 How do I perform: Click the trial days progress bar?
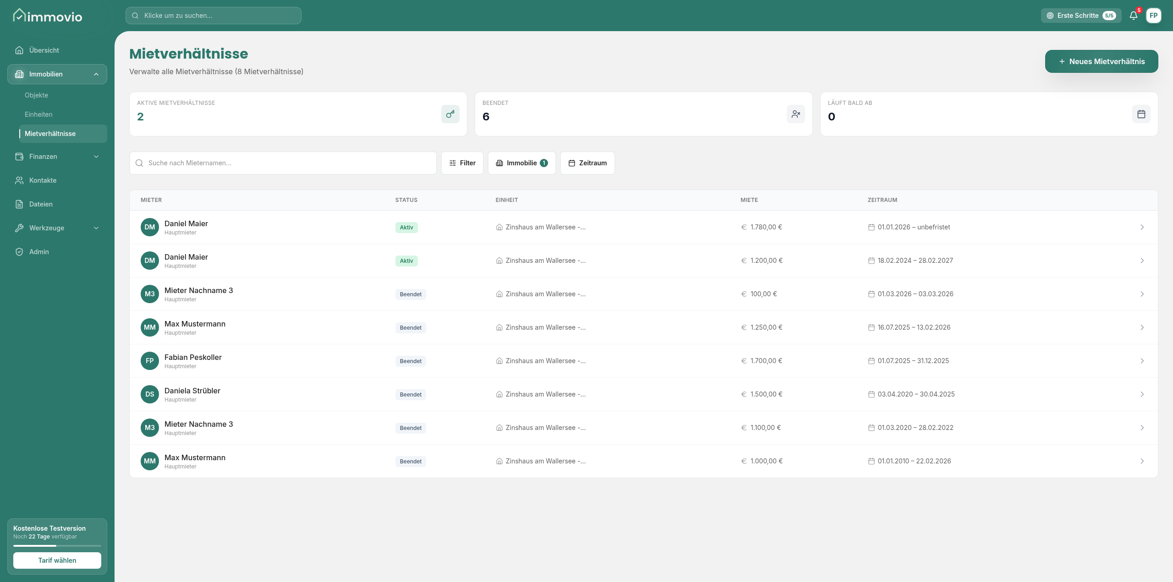coord(57,546)
